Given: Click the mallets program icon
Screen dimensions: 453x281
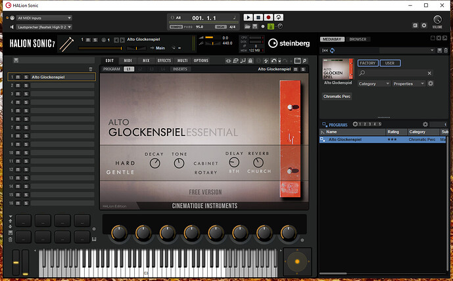Looking at the screenshot, I should [67, 44].
